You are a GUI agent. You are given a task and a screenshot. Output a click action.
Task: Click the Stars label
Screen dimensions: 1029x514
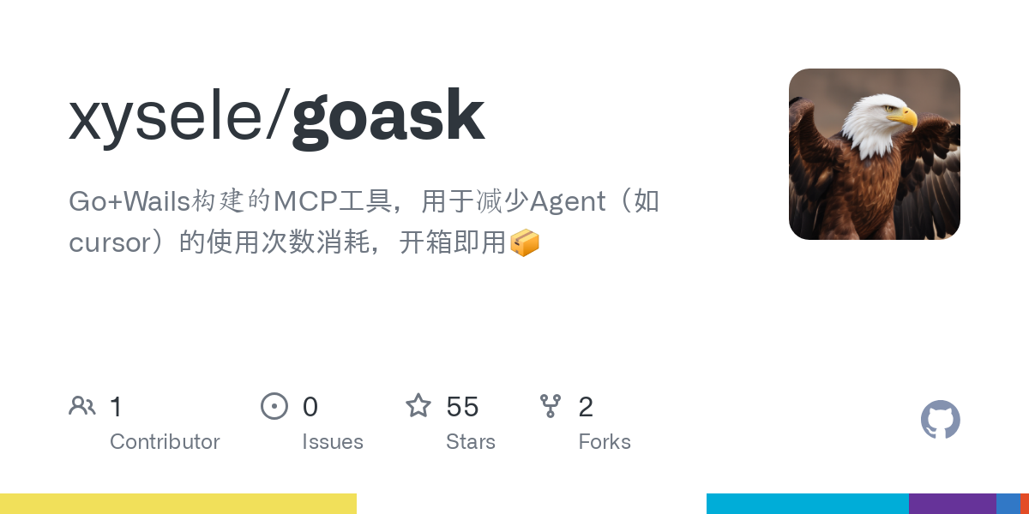471,442
